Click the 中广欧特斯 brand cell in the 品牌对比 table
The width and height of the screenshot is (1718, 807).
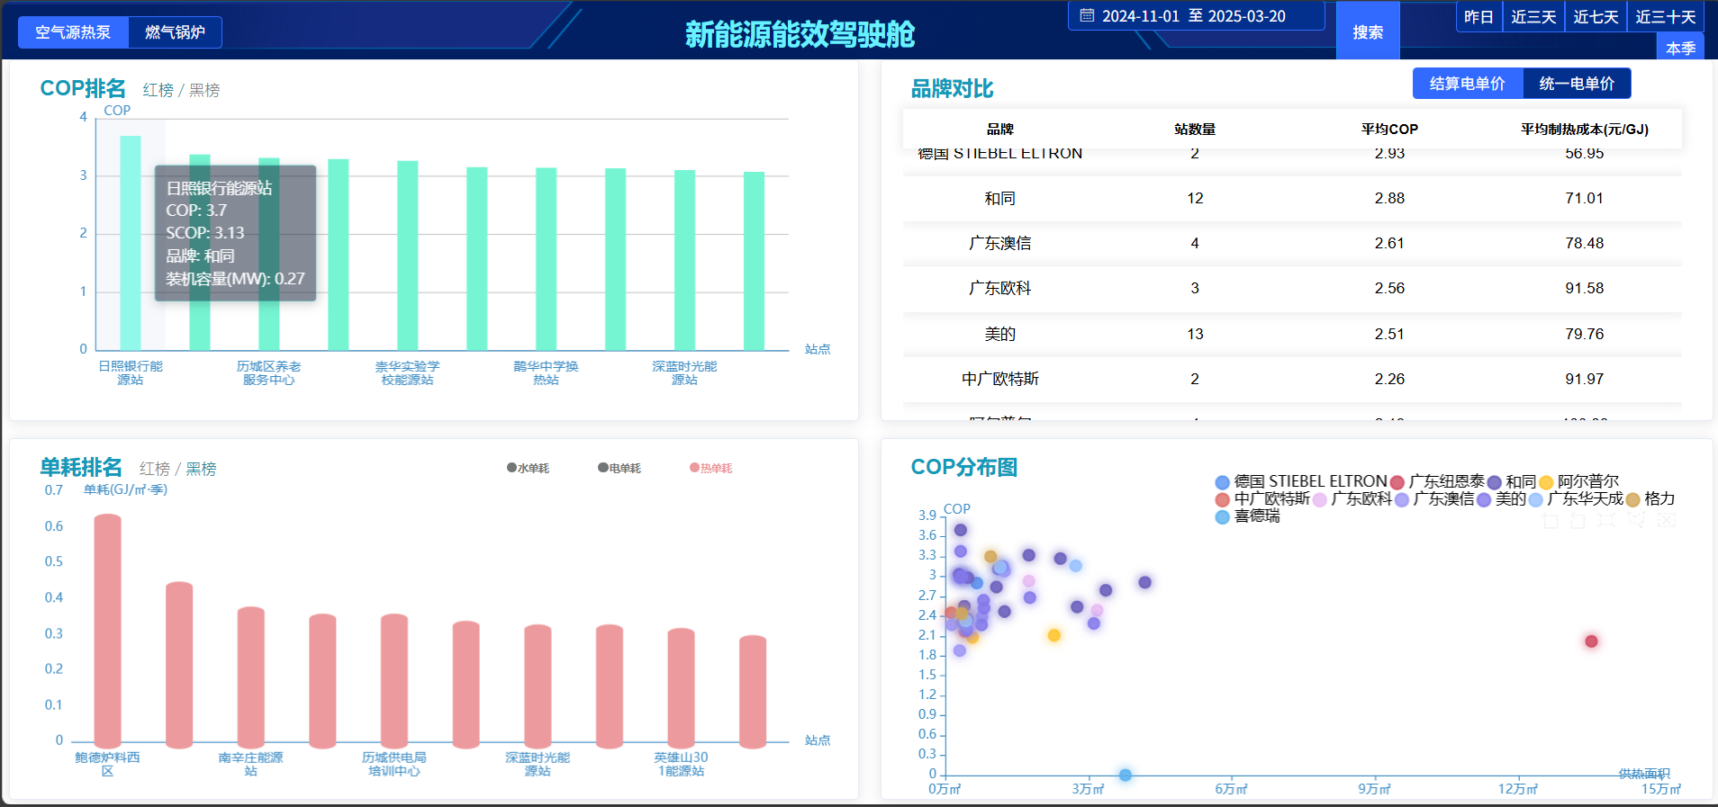tap(1000, 379)
